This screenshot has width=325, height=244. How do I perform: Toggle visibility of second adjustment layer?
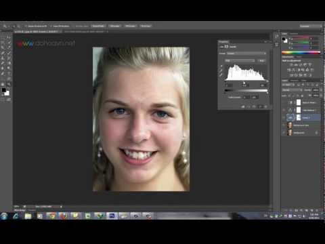[x=284, y=110]
